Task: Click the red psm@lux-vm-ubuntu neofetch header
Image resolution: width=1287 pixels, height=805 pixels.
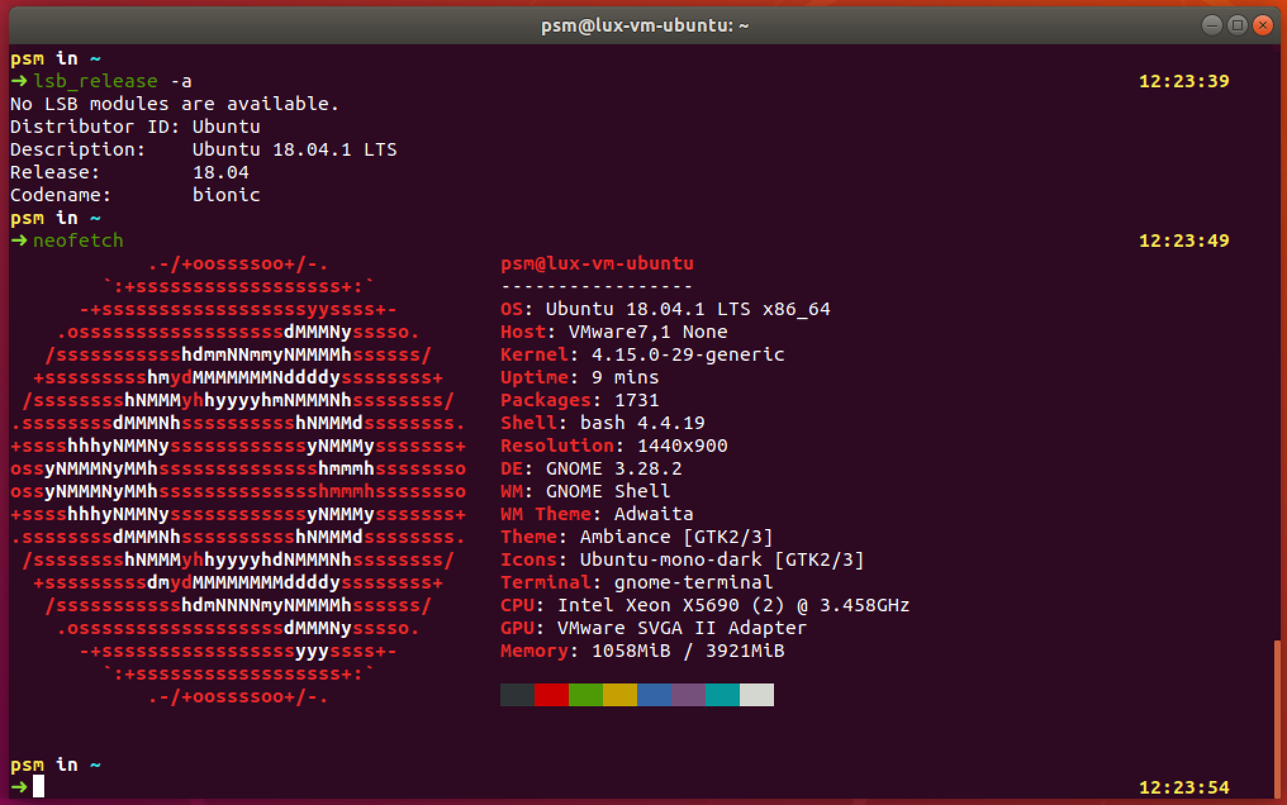Action: tap(597, 263)
